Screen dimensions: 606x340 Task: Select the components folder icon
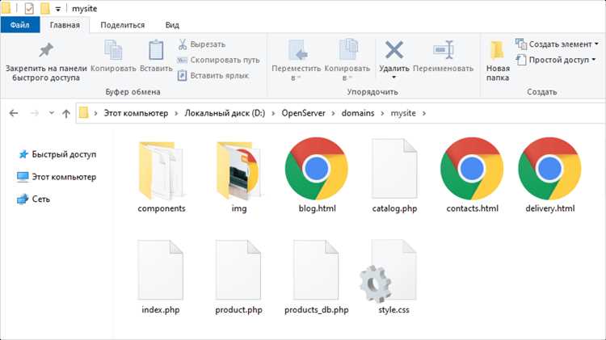161,170
